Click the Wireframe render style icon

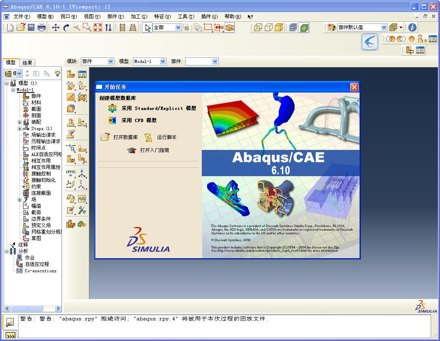click(x=258, y=27)
